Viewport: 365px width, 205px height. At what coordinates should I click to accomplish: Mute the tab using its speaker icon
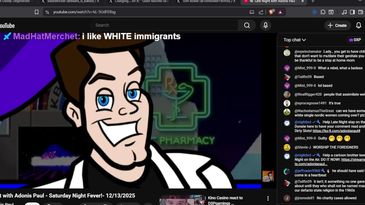[x=251, y=1]
